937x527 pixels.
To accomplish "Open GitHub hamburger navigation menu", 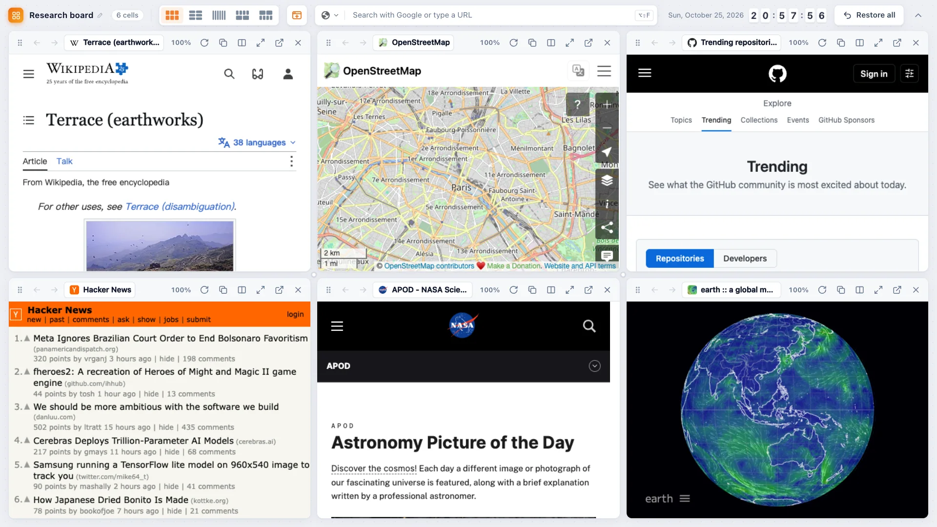I will pyautogui.click(x=645, y=73).
